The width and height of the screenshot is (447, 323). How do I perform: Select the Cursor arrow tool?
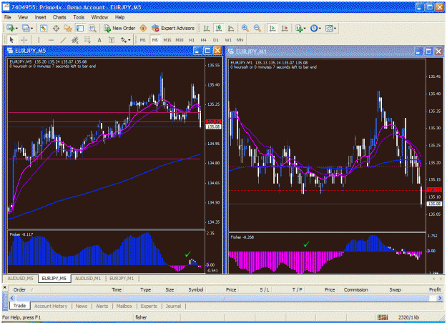point(11,40)
